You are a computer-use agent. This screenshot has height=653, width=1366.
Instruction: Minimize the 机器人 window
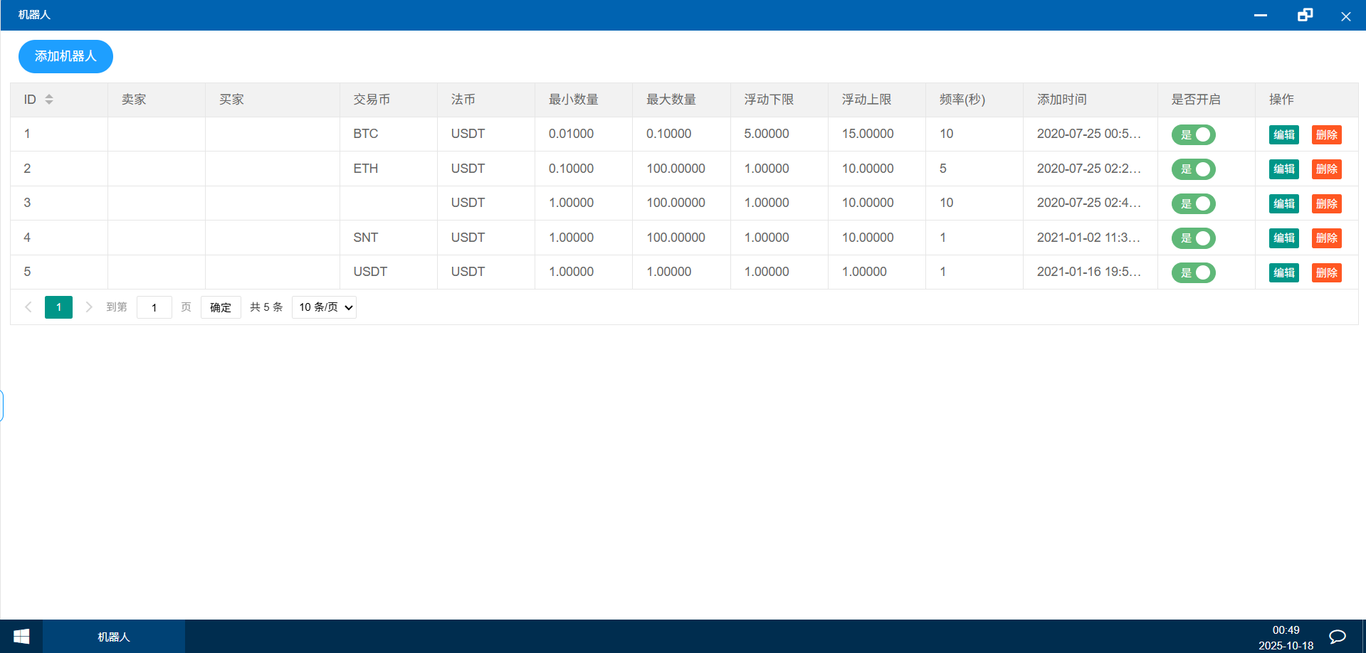click(1261, 15)
